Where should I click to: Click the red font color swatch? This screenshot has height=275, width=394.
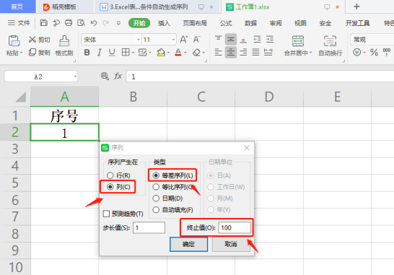[178, 52]
